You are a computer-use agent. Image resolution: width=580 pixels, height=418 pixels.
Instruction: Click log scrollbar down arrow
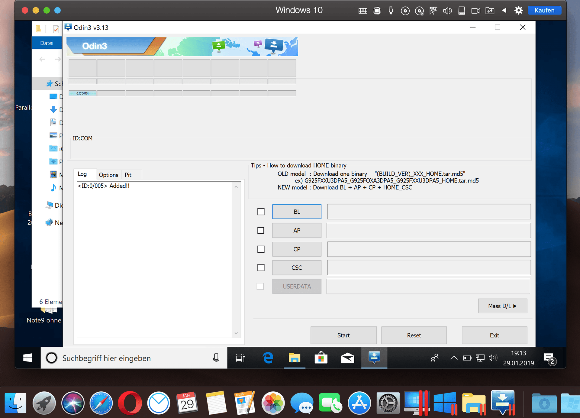coord(236,333)
